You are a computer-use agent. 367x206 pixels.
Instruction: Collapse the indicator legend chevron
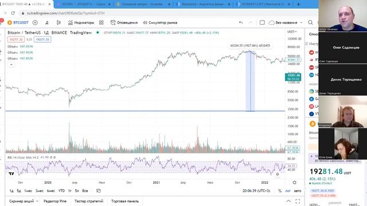coord(11,65)
